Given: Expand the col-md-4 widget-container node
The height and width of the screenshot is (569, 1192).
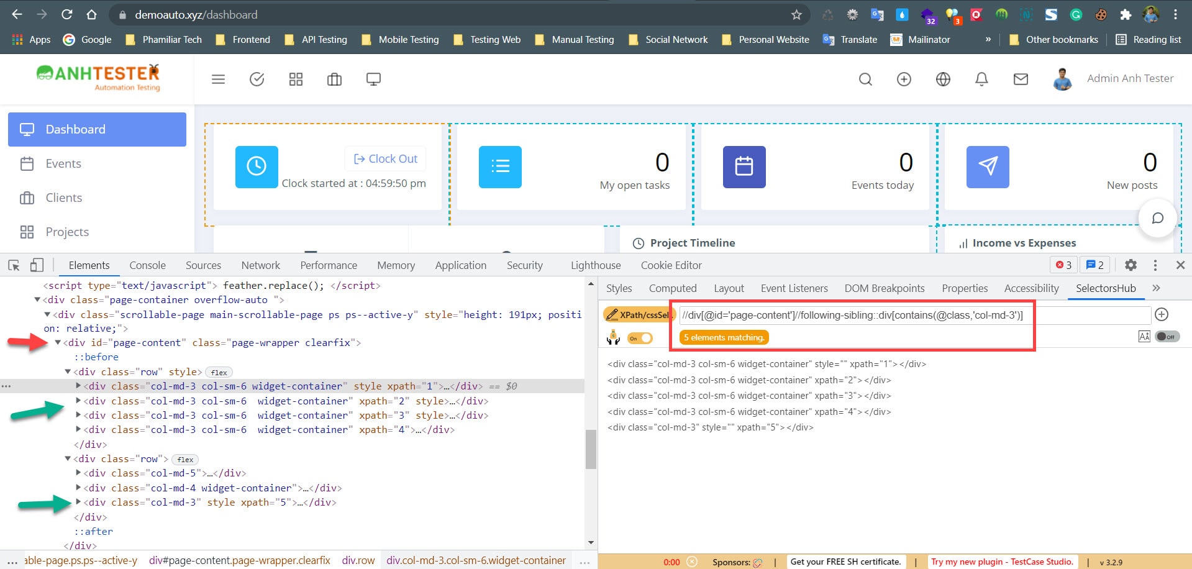Looking at the screenshot, I should coord(78,487).
